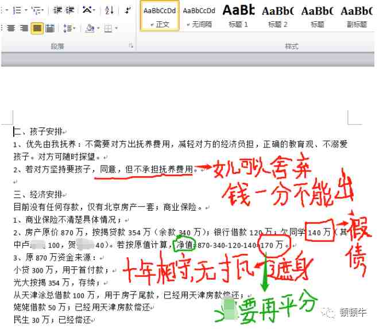The width and height of the screenshot is (379, 329).
Task: Apply the 无间隔 style
Action: [x=199, y=16]
